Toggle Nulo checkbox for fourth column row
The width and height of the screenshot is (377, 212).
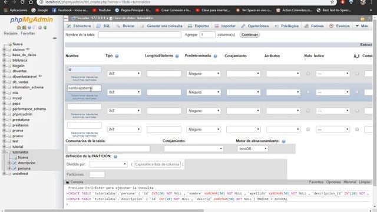308,130
